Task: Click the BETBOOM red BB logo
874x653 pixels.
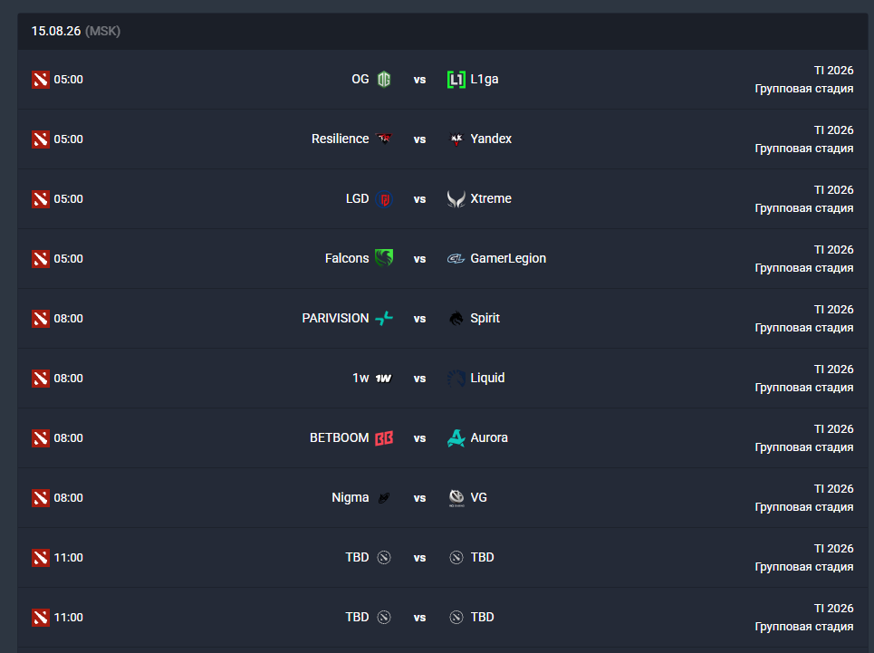Action: (x=383, y=438)
